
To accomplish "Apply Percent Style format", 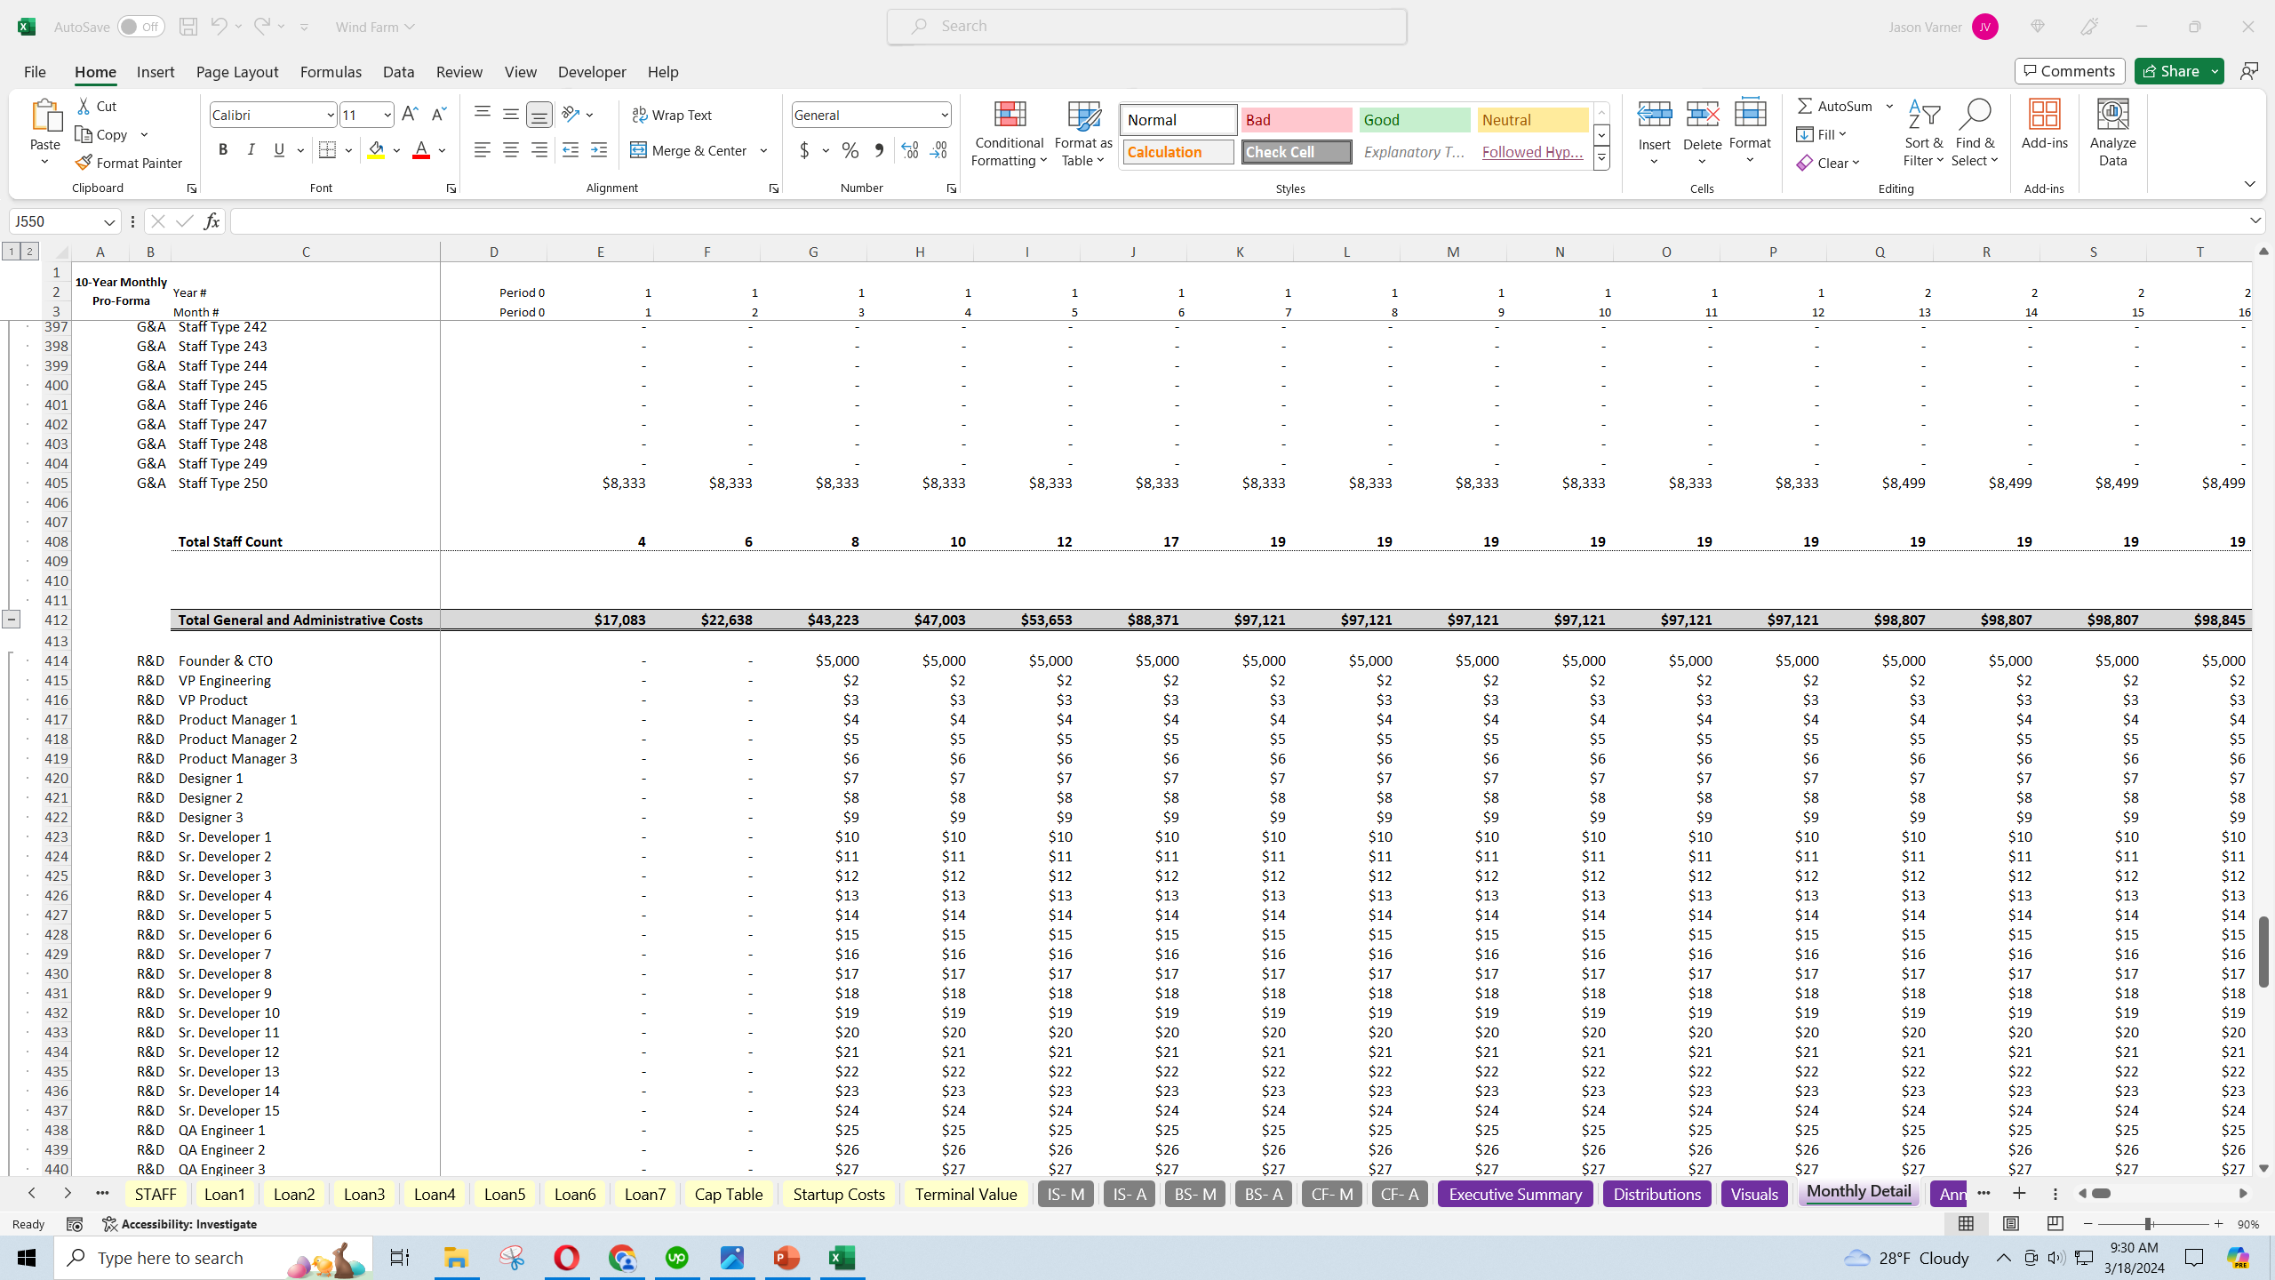I will click(850, 150).
